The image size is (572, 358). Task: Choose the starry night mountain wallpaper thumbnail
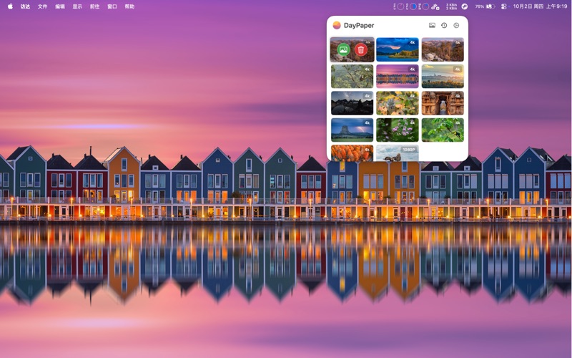pos(352,103)
